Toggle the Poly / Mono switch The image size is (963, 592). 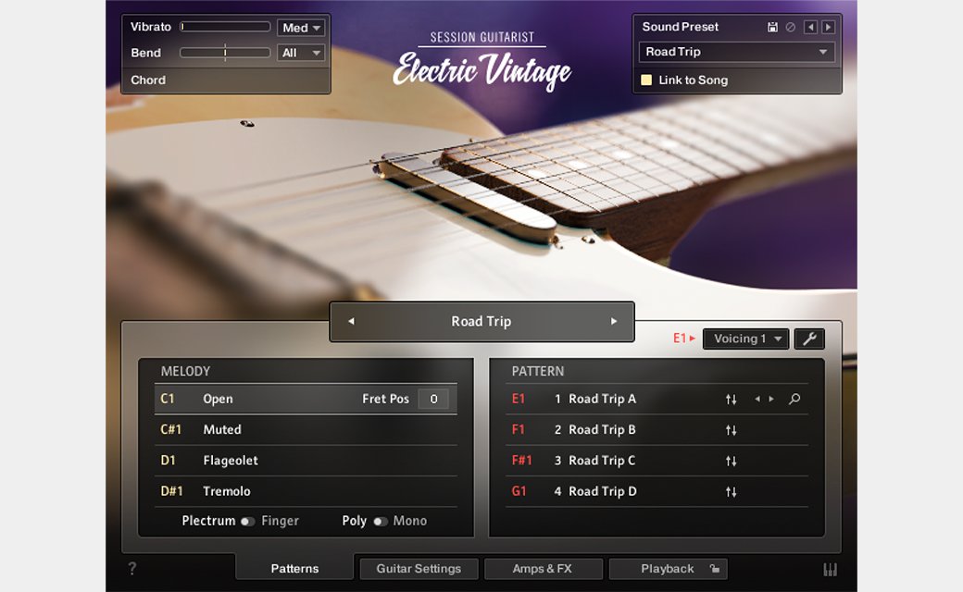click(x=381, y=522)
